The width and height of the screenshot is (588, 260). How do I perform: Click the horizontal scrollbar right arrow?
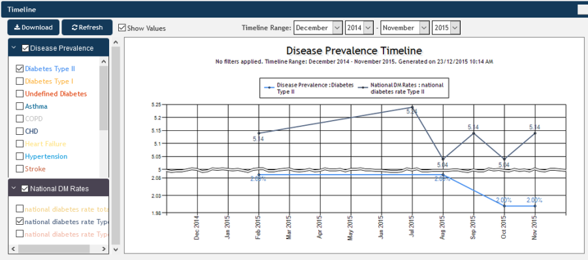tap(105, 249)
